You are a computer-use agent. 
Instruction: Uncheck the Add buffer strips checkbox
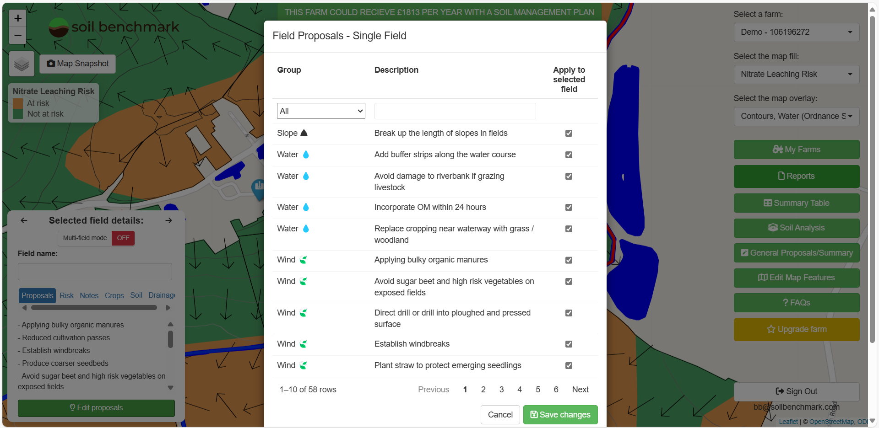coord(569,155)
